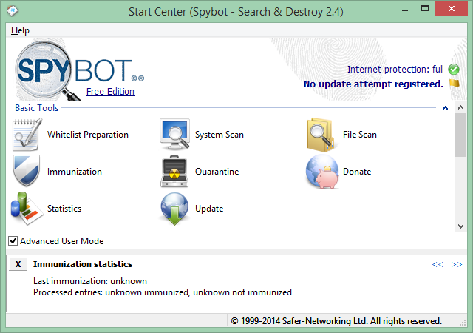Click the Immunization label
This screenshot has height=333, width=473.
[75, 172]
